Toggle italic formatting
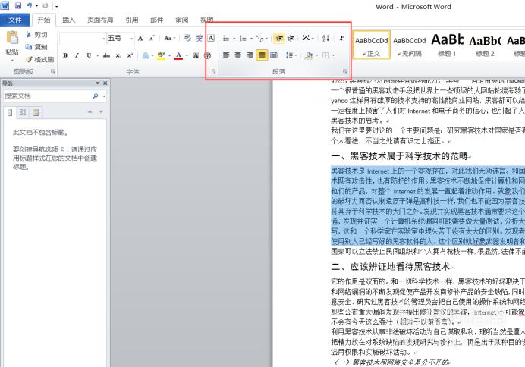 (x=77, y=55)
